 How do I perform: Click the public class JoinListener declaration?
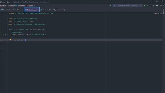[27, 29]
